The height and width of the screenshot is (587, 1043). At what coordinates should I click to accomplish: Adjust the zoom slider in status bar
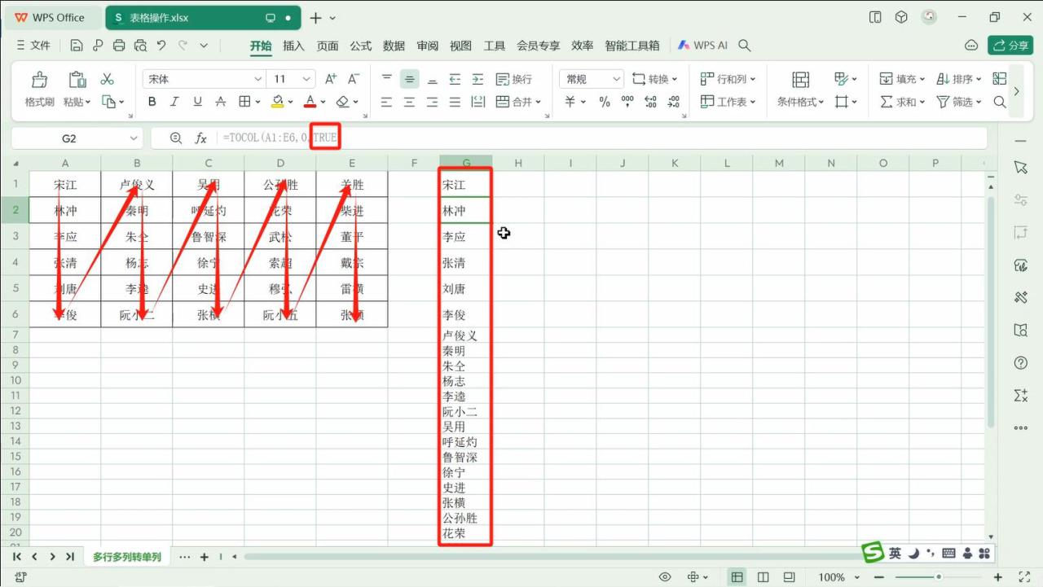click(939, 577)
